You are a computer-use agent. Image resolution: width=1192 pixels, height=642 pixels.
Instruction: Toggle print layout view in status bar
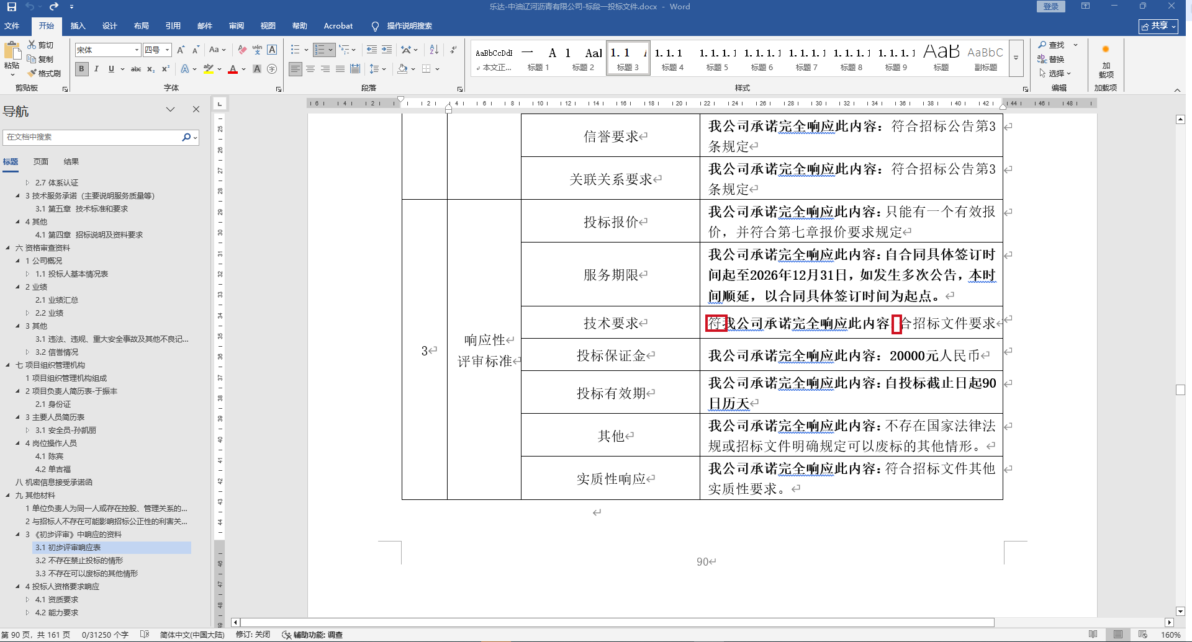[x=1118, y=635]
